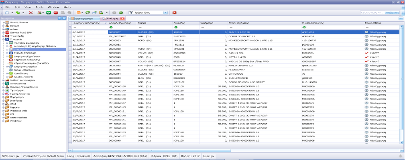Click the green refresh arrow toolbar icon
Image resolution: width=405 pixels, height=160 pixels.
pyautogui.click(x=88, y=13)
